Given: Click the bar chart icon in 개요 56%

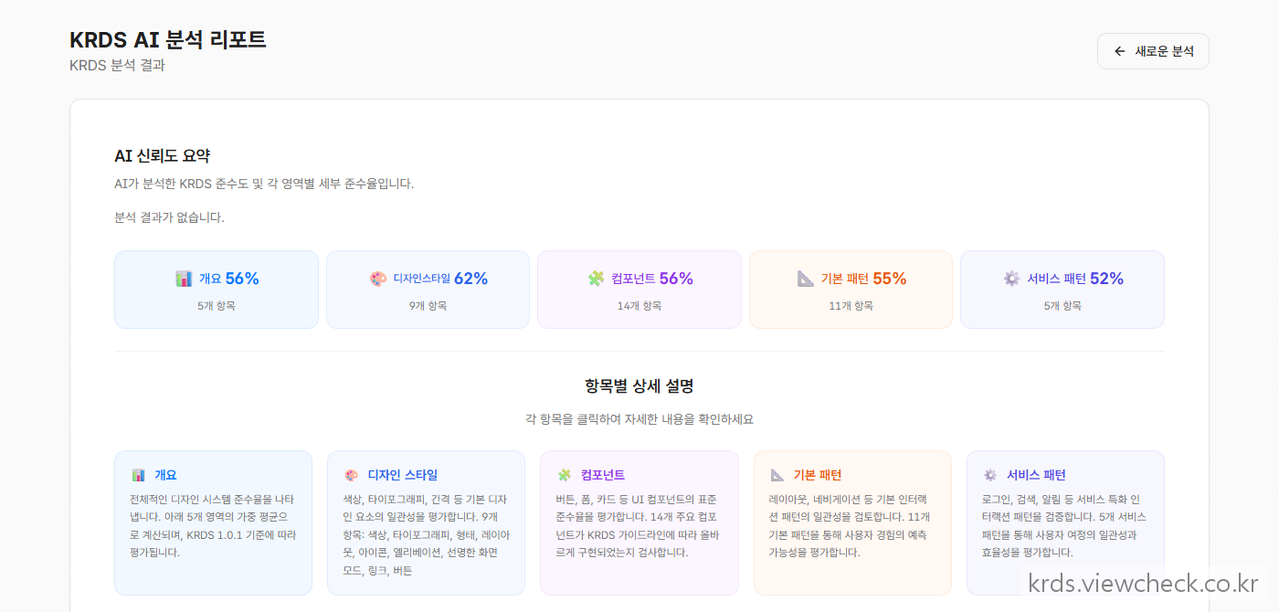Looking at the screenshot, I should pos(184,279).
